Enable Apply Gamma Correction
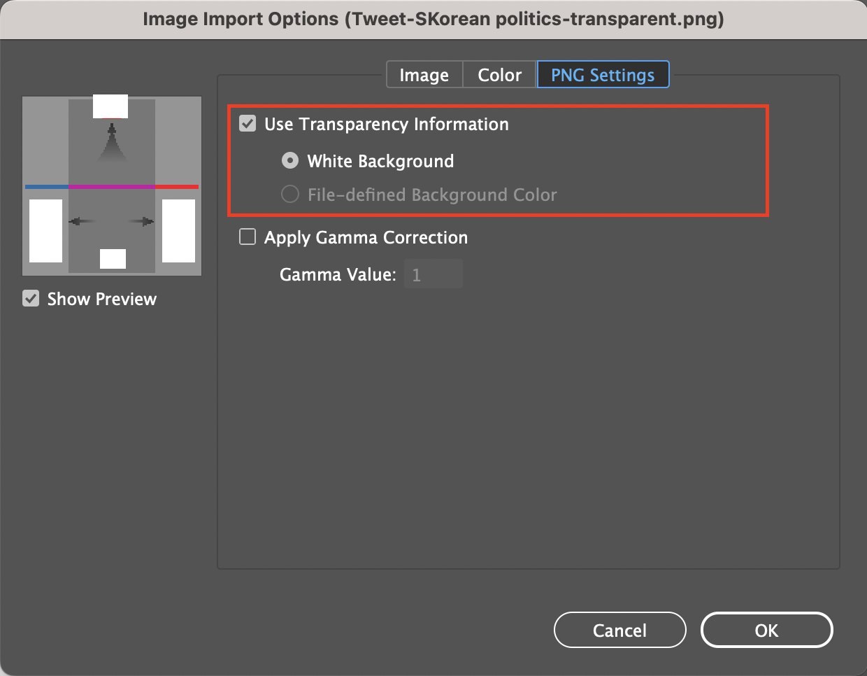 click(248, 237)
